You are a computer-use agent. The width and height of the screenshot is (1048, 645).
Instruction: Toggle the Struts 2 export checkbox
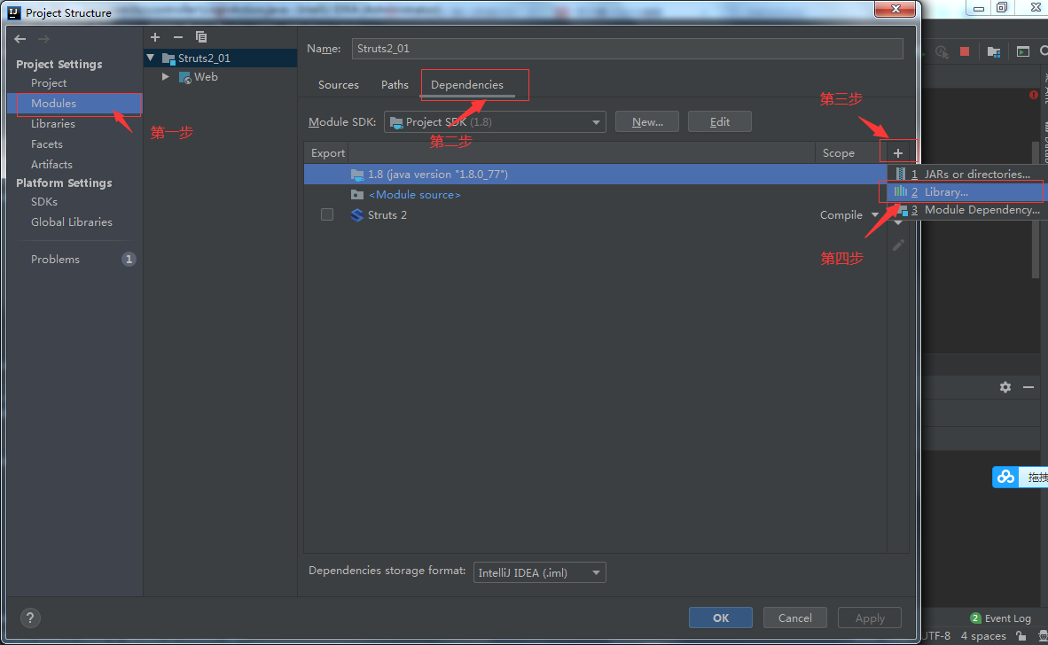point(327,214)
